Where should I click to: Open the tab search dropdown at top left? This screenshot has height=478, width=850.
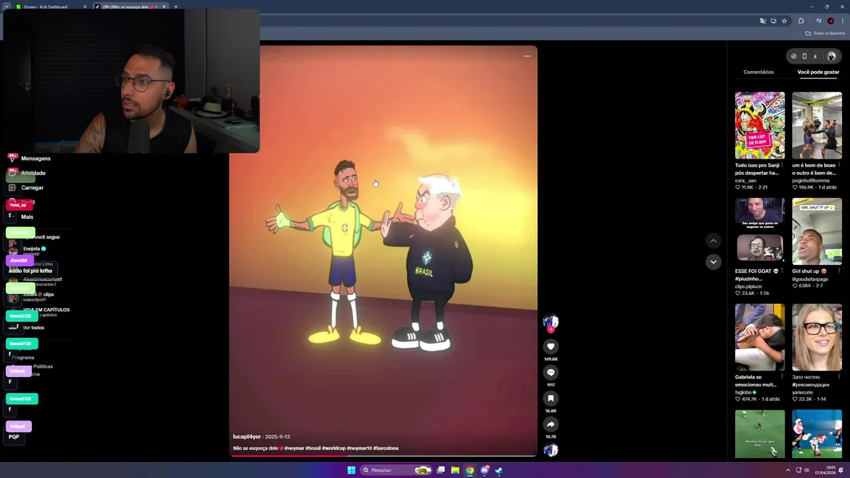(6, 7)
